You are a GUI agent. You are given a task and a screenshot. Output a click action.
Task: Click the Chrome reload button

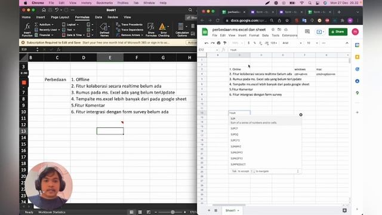click(x=217, y=20)
